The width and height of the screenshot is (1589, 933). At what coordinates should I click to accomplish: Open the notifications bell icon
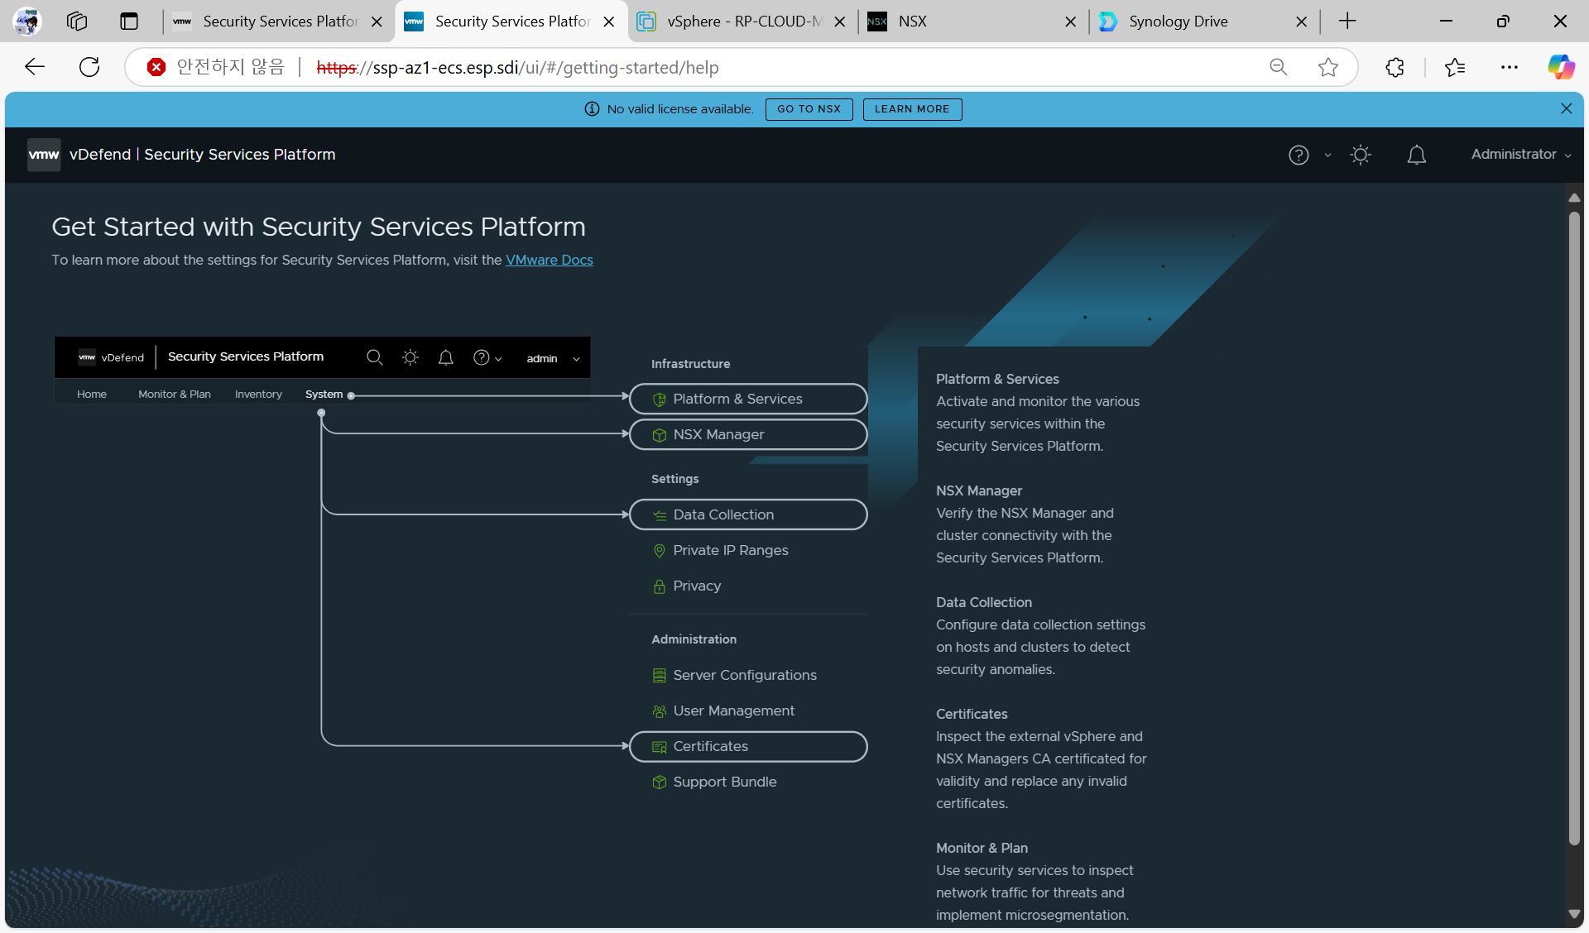click(x=1417, y=155)
